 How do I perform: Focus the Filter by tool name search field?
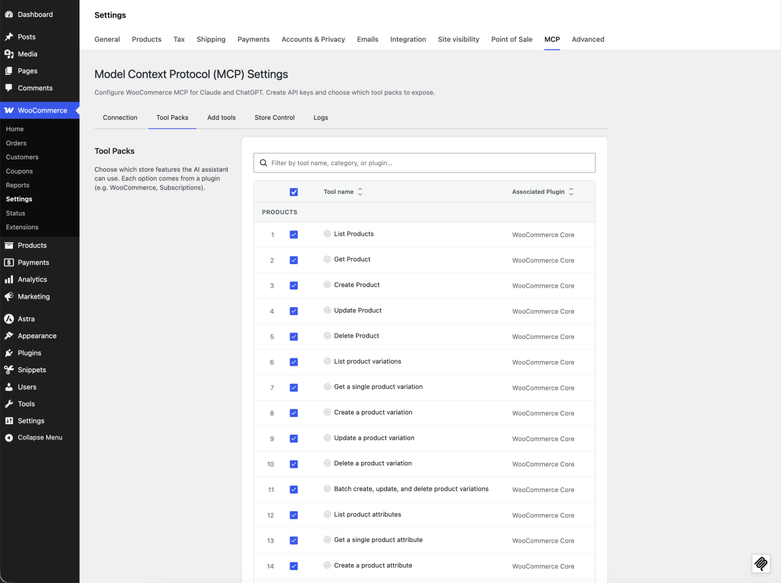[x=424, y=163]
